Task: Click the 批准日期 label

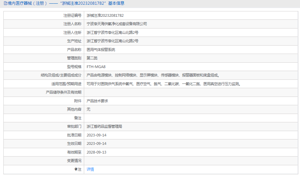Action: (x=74, y=135)
